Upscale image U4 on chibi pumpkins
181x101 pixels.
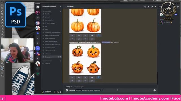point(92,77)
